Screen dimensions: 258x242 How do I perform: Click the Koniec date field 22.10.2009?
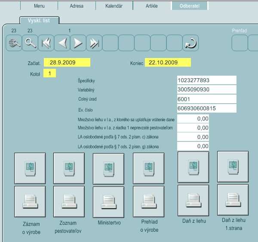point(168,62)
